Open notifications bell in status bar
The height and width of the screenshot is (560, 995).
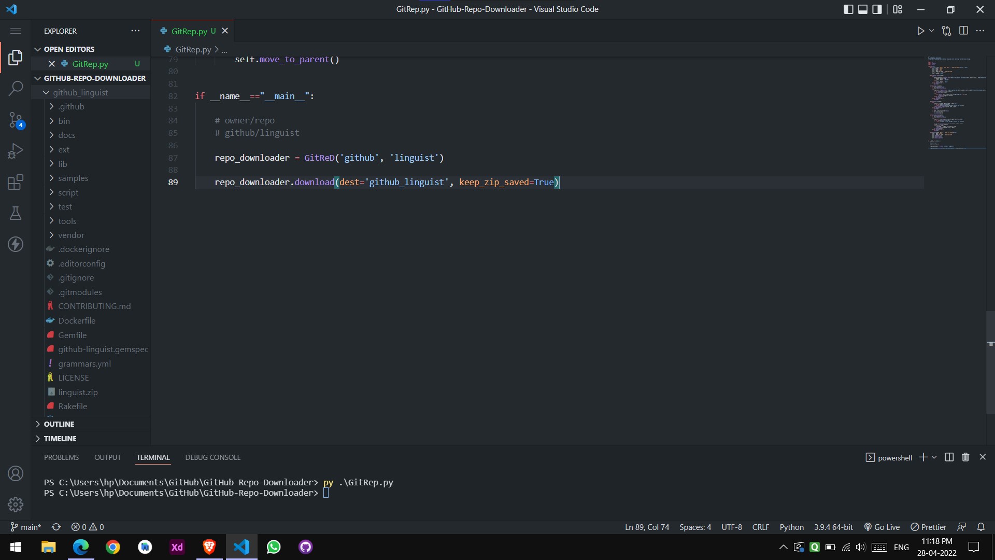pyautogui.click(x=981, y=527)
